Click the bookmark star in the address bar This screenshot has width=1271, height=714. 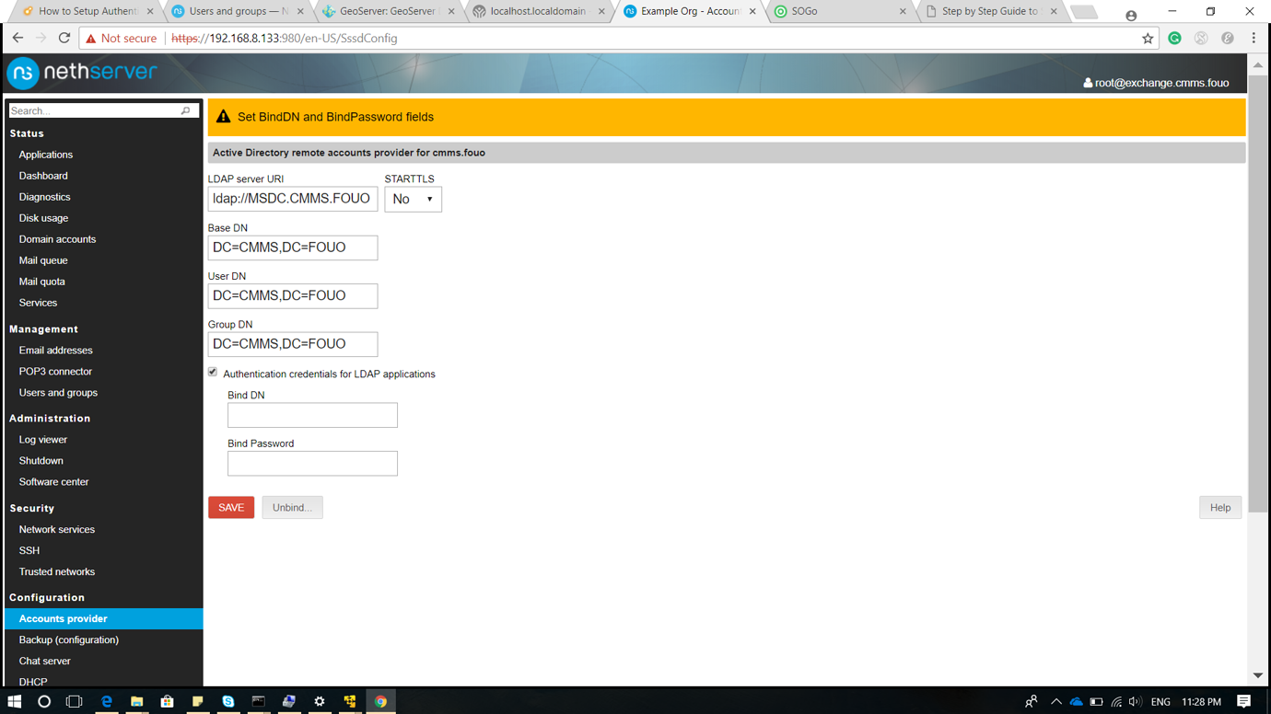1148,38
